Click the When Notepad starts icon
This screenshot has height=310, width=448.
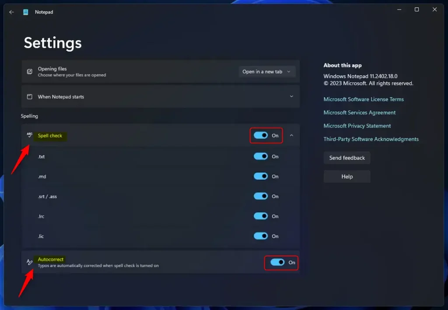[29, 97]
